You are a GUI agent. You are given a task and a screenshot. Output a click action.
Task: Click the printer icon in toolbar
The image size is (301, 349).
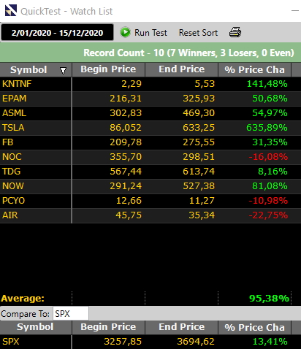point(235,32)
